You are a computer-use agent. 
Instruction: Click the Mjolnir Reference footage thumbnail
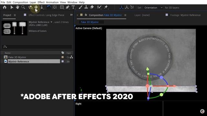click(15, 28)
